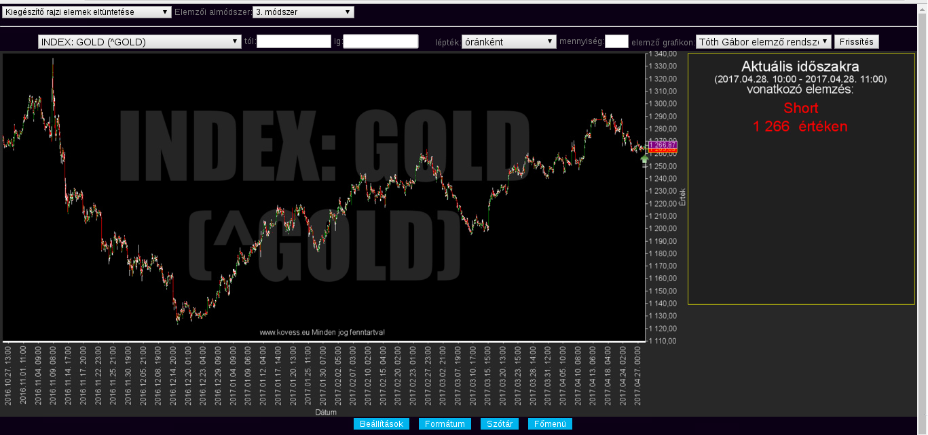The image size is (928, 435).
Task: Click the 'Dátum' x-axis title
Action: [x=325, y=412]
